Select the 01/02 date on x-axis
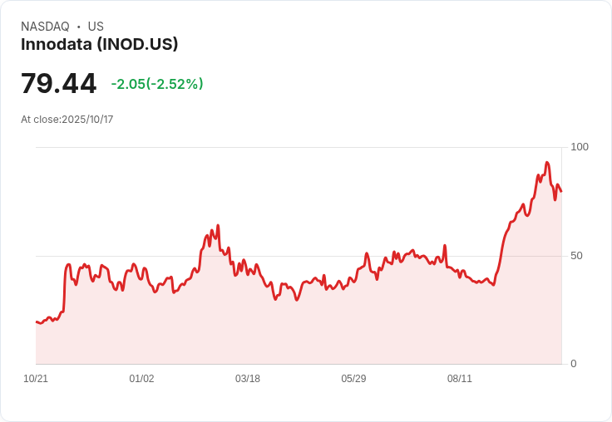612x422 pixels. click(141, 379)
